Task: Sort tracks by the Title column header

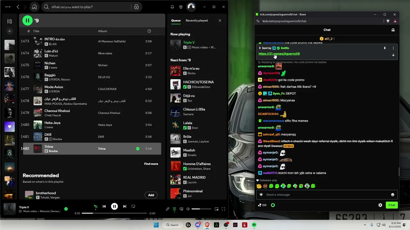Action: pos(36,31)
